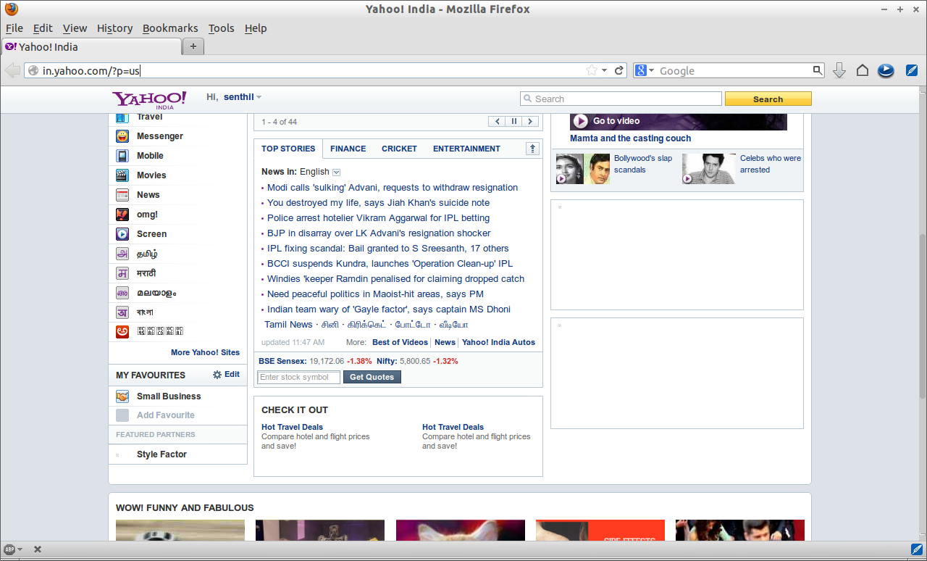
Task: Click the yellow Search button
Action: tap(768, 99)
